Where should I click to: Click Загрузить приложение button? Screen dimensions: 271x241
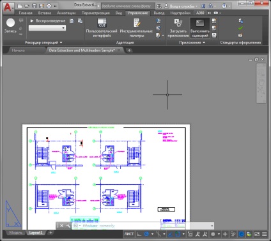click(x=178, y=28)
